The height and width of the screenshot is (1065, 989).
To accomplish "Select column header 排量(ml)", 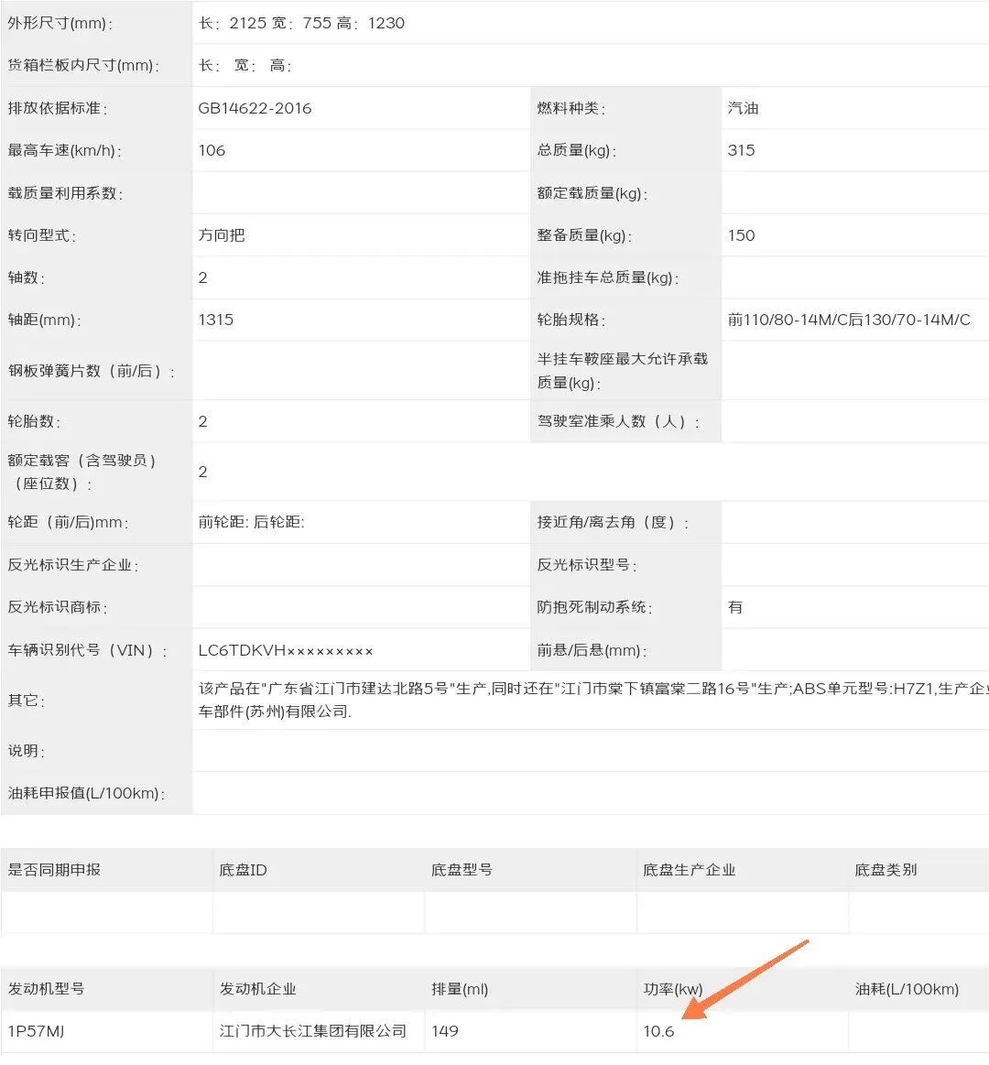I will point(460,989).
